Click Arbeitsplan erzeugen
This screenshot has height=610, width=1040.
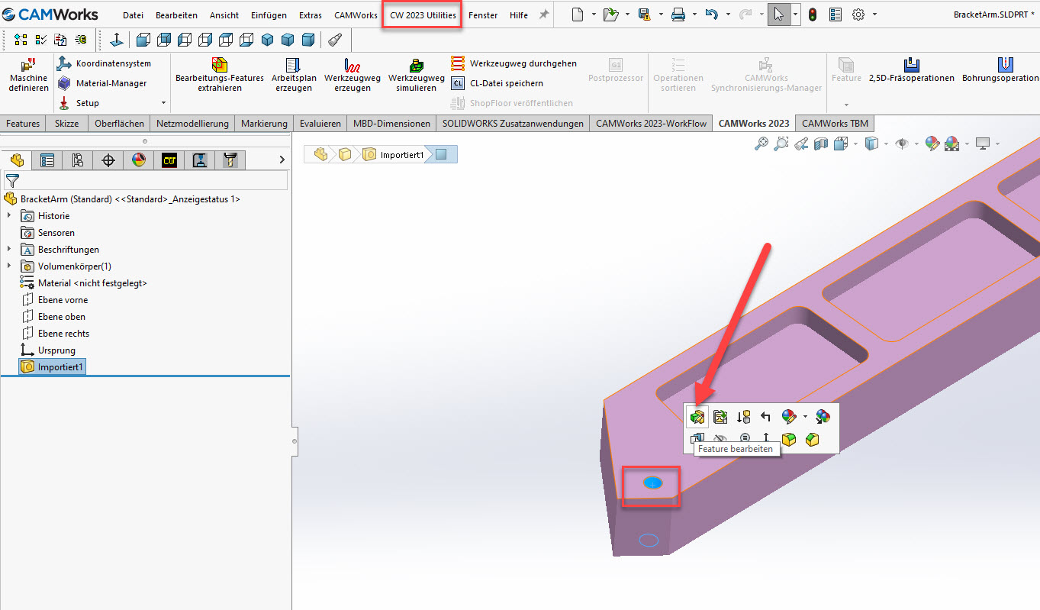294,75
